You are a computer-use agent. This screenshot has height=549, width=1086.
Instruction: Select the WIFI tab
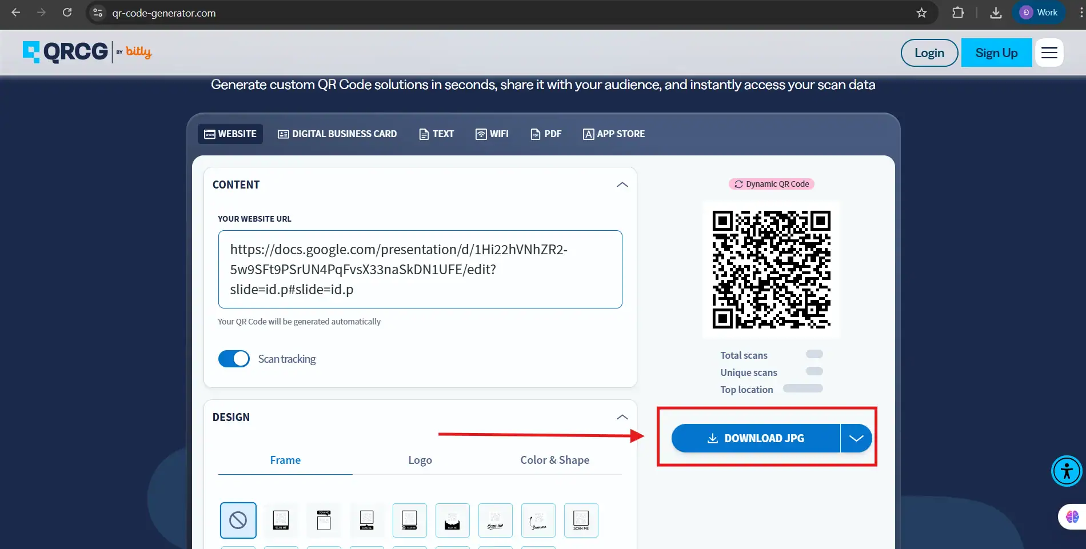pos(492,134)
